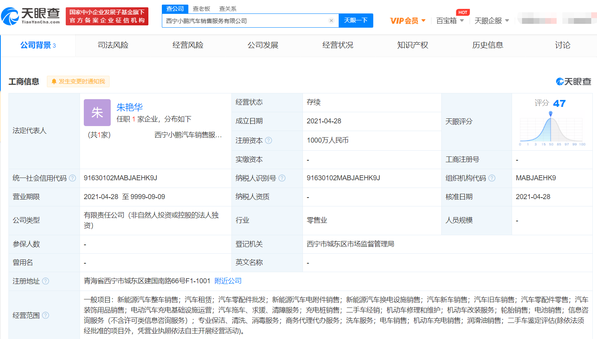Click the TianYanCha logo at top left
This screenshot has height=339, width=597.
click(31, 16)
